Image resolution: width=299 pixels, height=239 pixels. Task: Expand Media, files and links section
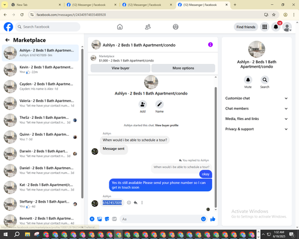click(257, 119)
